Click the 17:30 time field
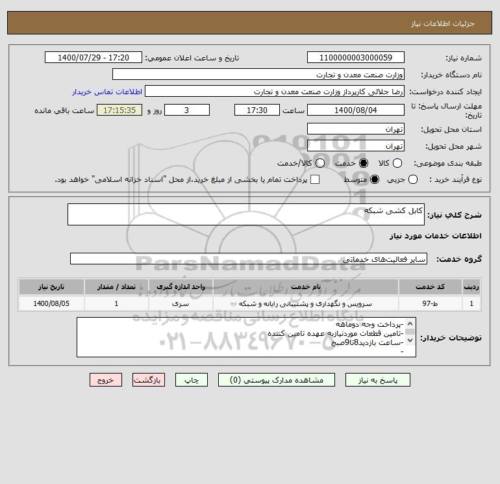Screen dimensions: 500x484 click(x=257, y=110)
